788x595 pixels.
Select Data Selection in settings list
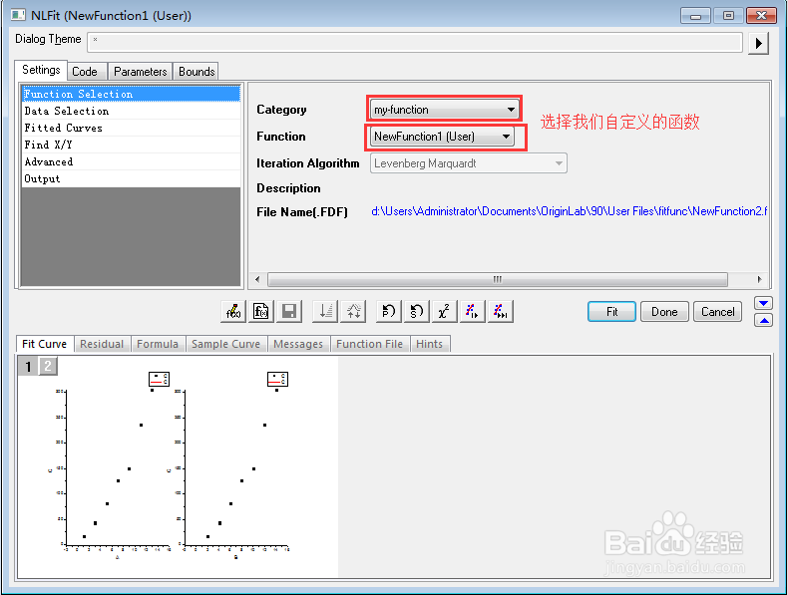tap(131, 111)
